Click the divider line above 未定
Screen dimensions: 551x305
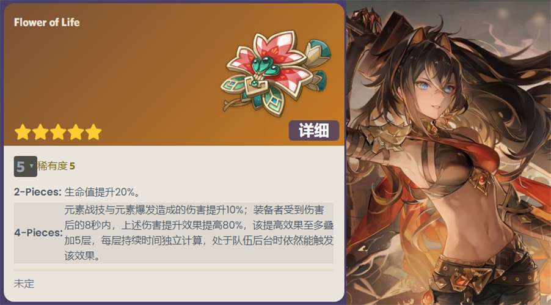(173, 270)
